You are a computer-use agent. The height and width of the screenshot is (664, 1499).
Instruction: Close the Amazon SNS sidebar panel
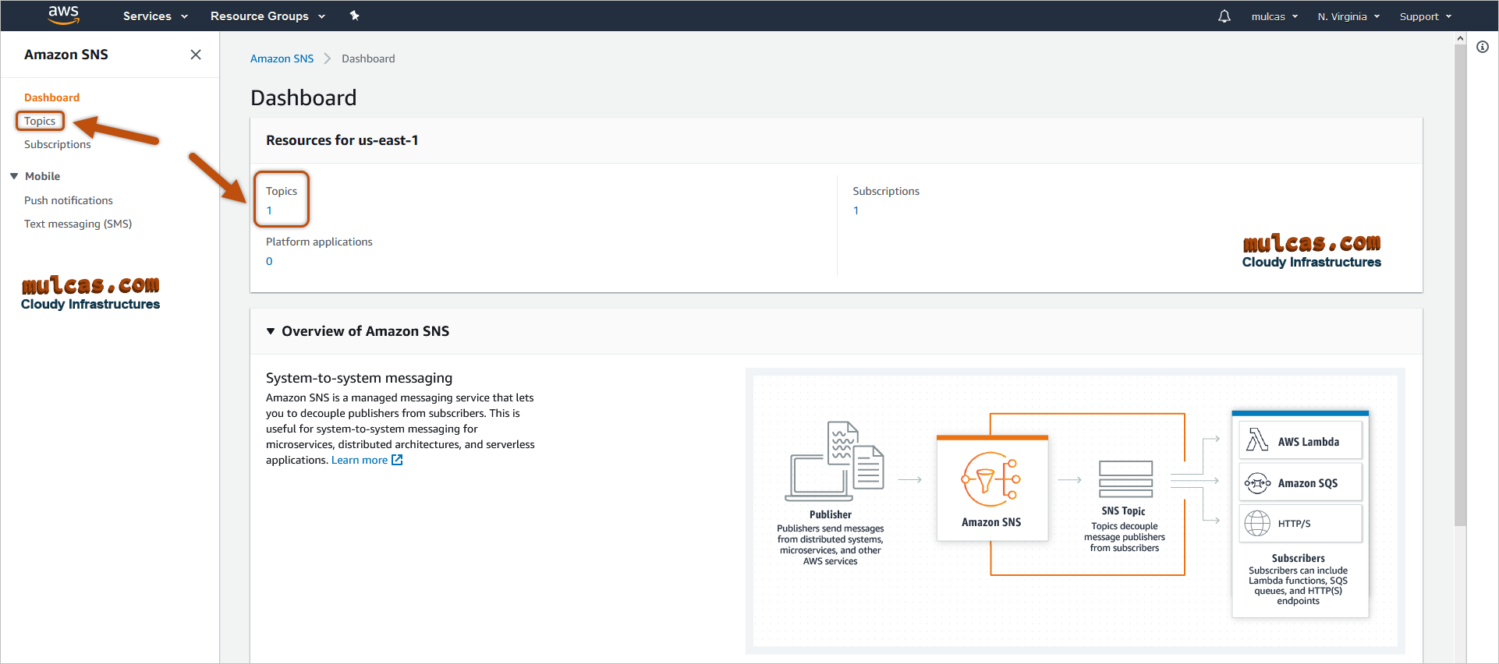click(x=196, y=55)
